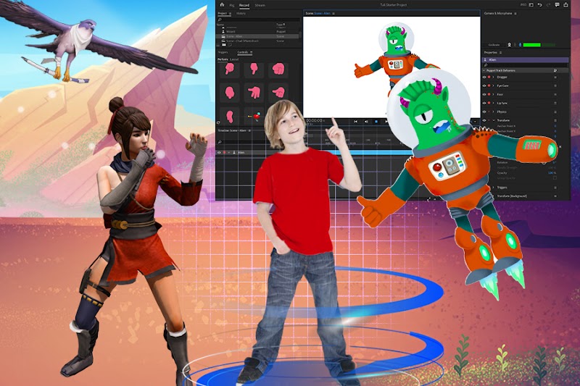Switch to the Rig mode tab
Viewport: 580px width, 386px height.
(x=232, y=6)
